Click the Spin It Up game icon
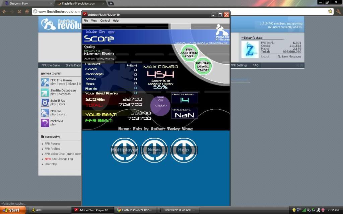The image size is (343, 214). (x=45, y=102)
